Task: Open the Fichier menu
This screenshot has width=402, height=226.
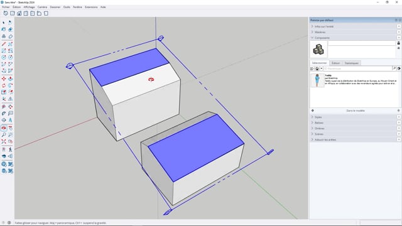Action: [6, 7]
